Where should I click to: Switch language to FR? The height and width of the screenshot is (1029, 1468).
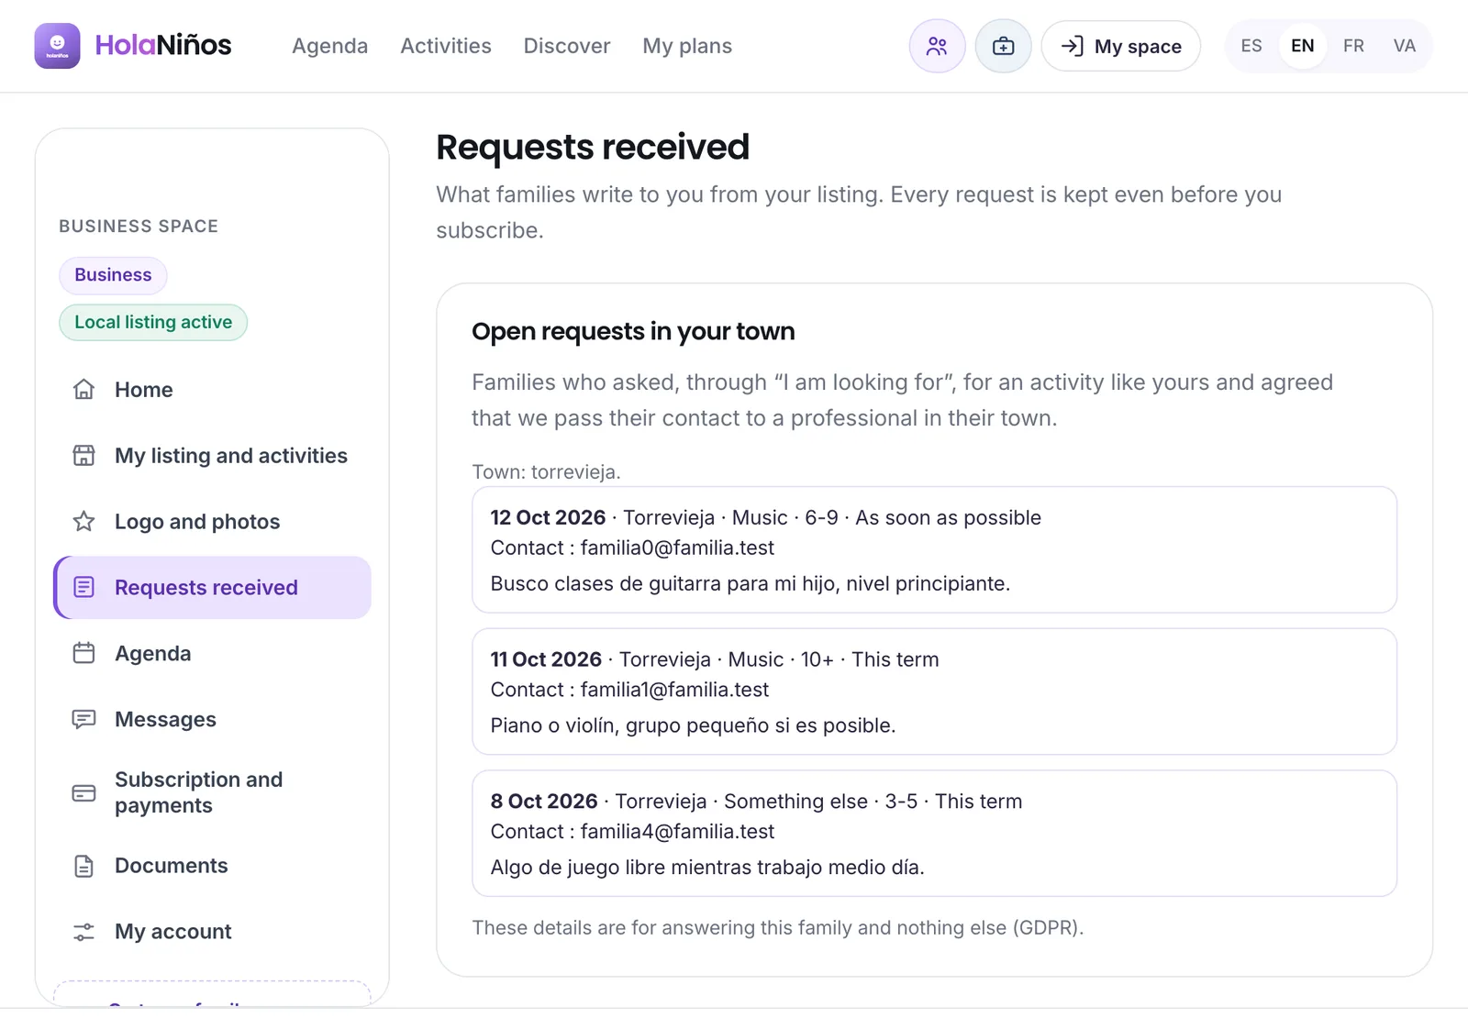(1353, 46)
